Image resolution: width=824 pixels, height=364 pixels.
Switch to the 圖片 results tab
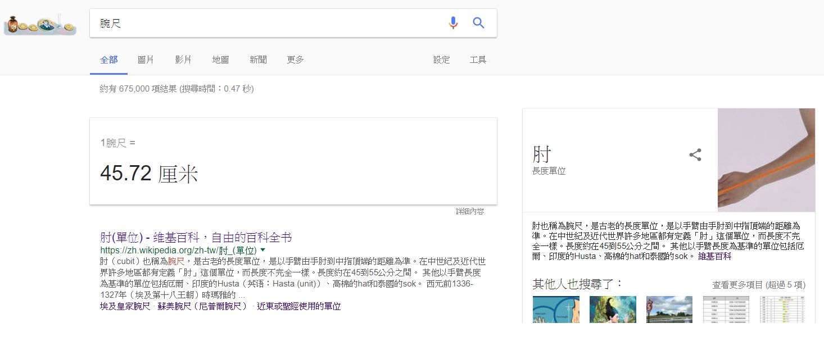click(146, 60)
